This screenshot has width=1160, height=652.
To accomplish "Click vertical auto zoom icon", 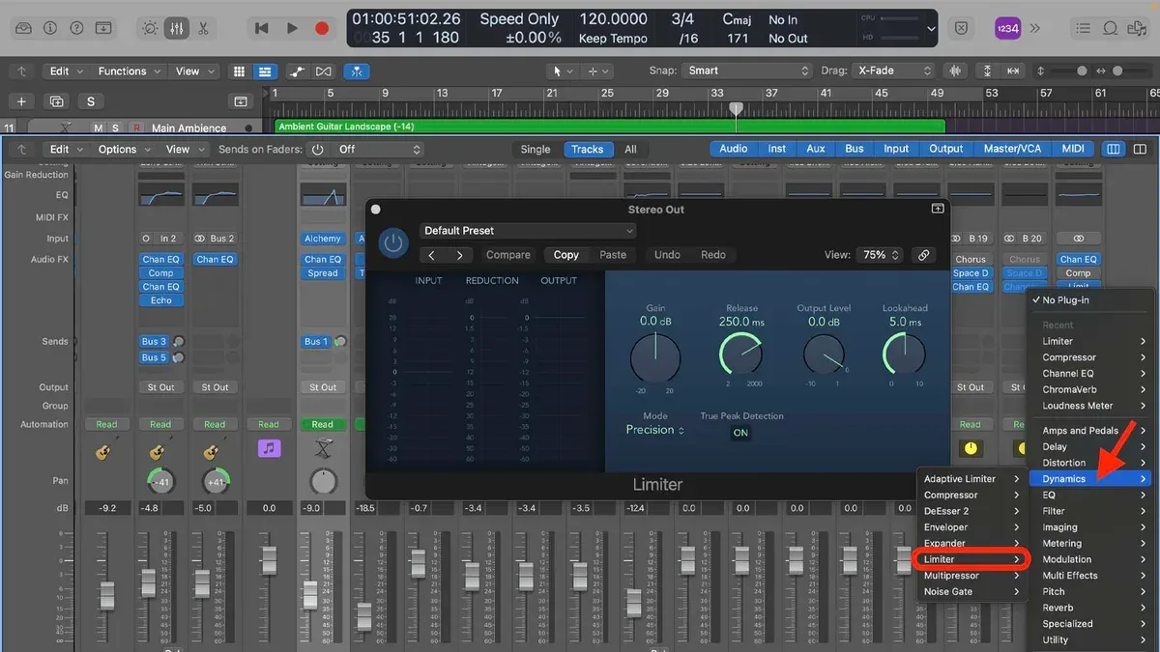I will coord(987,71).
